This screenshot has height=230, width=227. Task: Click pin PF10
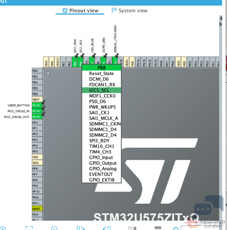pos(37,192)
